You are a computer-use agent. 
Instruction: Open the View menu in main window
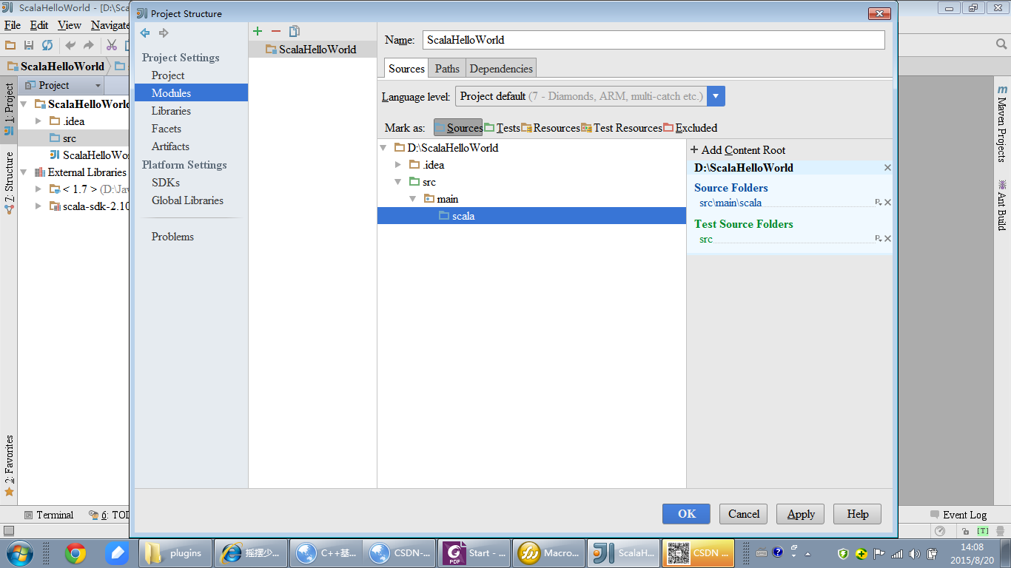[70, 25]
